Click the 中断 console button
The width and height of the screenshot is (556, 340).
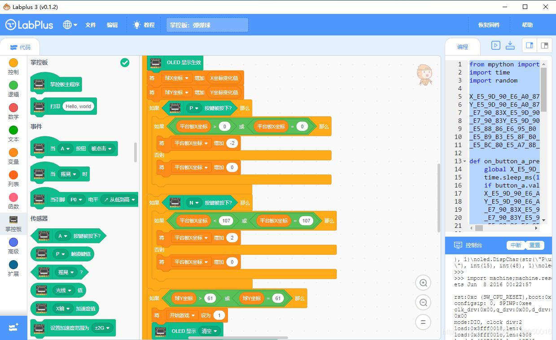pos(516,245)
